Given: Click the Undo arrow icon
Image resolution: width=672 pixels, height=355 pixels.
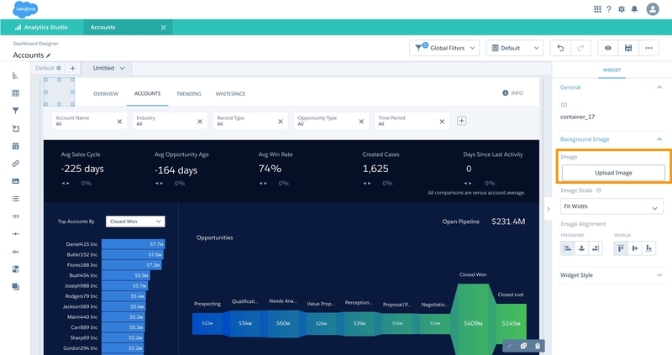Looking at the screenshot, I should pyautogui.click(x=560, y=48).
